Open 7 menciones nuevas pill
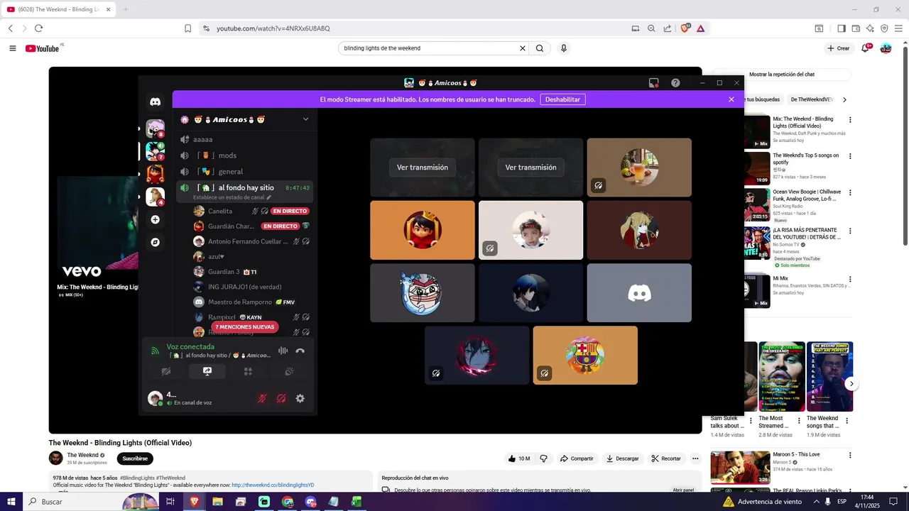 click(245, 327)
